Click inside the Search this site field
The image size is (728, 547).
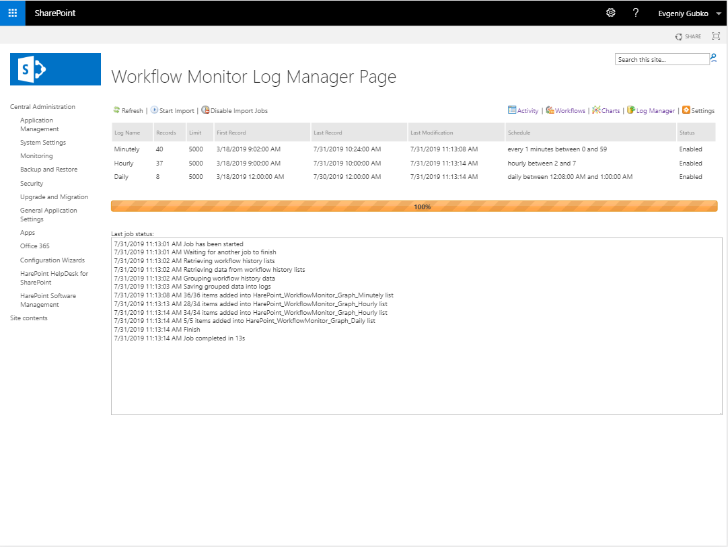(x=661, y=59)
